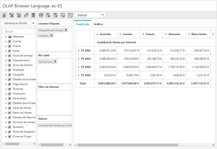Click the database stack toolbar icon
This screenshot has height=149, width=217.
coord(33,15)
